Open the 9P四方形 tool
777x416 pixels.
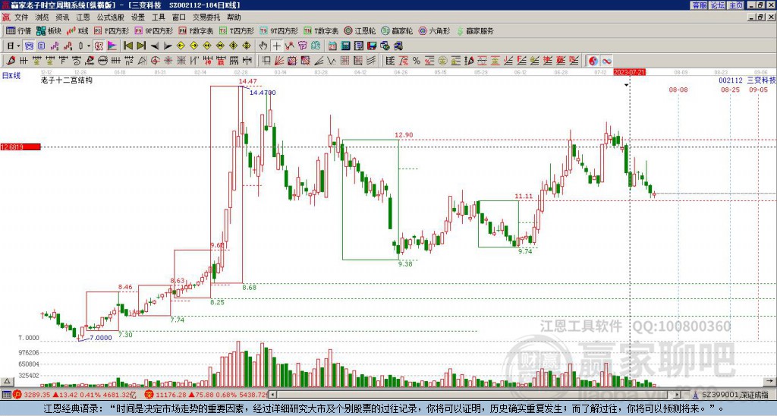pyautogui.click(x=154, y=30)
